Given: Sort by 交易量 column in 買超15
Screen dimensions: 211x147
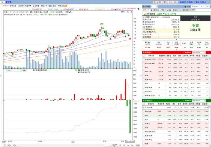Looking at the screenshot, I should click(198, 56).
